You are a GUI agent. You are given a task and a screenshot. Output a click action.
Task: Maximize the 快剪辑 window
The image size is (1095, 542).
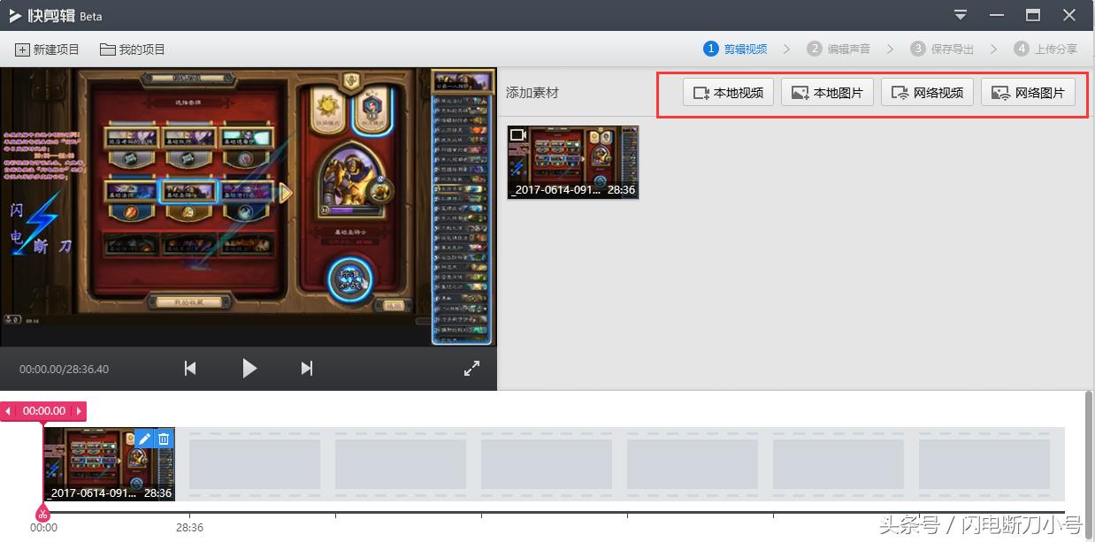[1033, 15]
